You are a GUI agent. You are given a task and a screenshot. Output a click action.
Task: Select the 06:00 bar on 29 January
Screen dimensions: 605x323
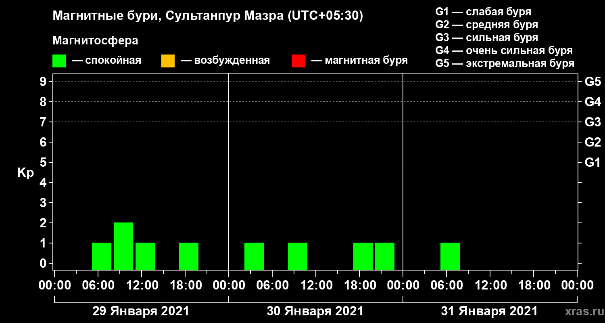[102, 256]
